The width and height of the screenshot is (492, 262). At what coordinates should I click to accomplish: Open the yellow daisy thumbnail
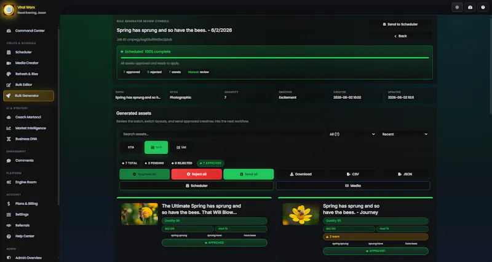[301, 214]
